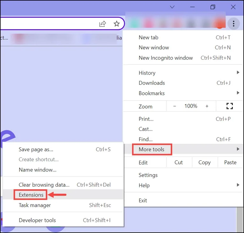The image size is (244, 233).
Task: Increase zoom with the plus button
Action: [x=207, y=106]
